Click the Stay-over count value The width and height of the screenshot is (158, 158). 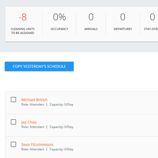[152, 17]
